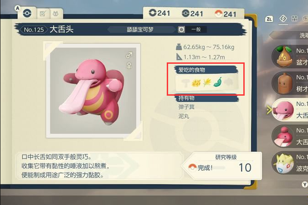Select the Sudowoodo entry in the list
Image resolution: width=308 pixels, height=205 pixels.
click(x=290, y=83)
